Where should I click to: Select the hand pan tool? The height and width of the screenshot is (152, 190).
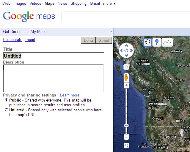pyautogui.click(x=147, y=42)
